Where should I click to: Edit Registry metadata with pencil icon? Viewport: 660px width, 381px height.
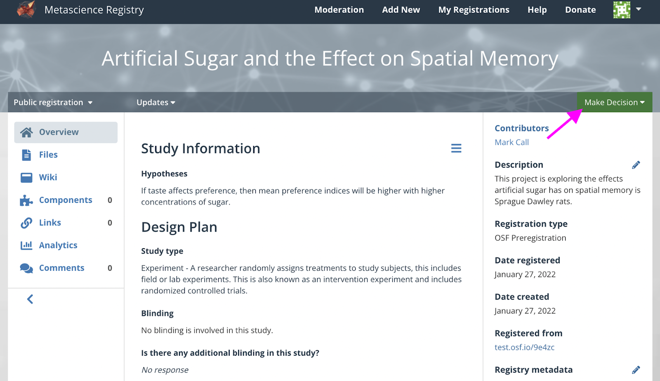[x=636, y=370]
